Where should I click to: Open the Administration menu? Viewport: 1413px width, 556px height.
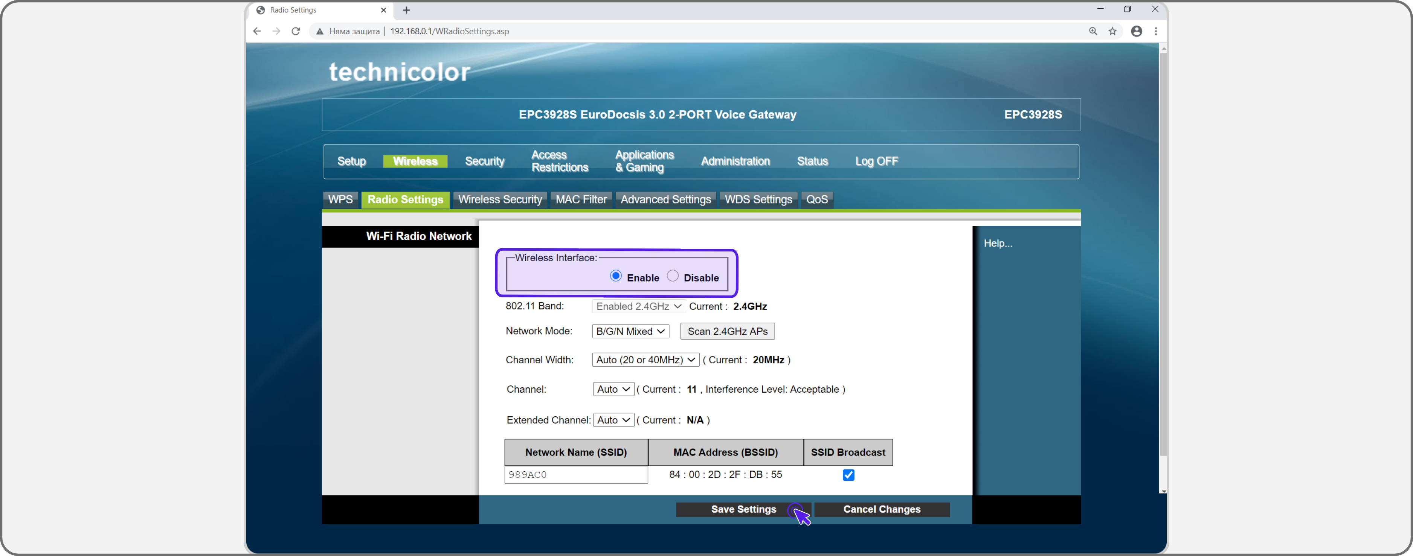[x=735, y=161]
